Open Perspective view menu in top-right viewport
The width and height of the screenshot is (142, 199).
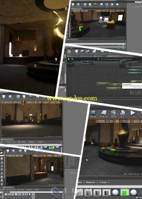pyautogui.click(x=77, y=11)
